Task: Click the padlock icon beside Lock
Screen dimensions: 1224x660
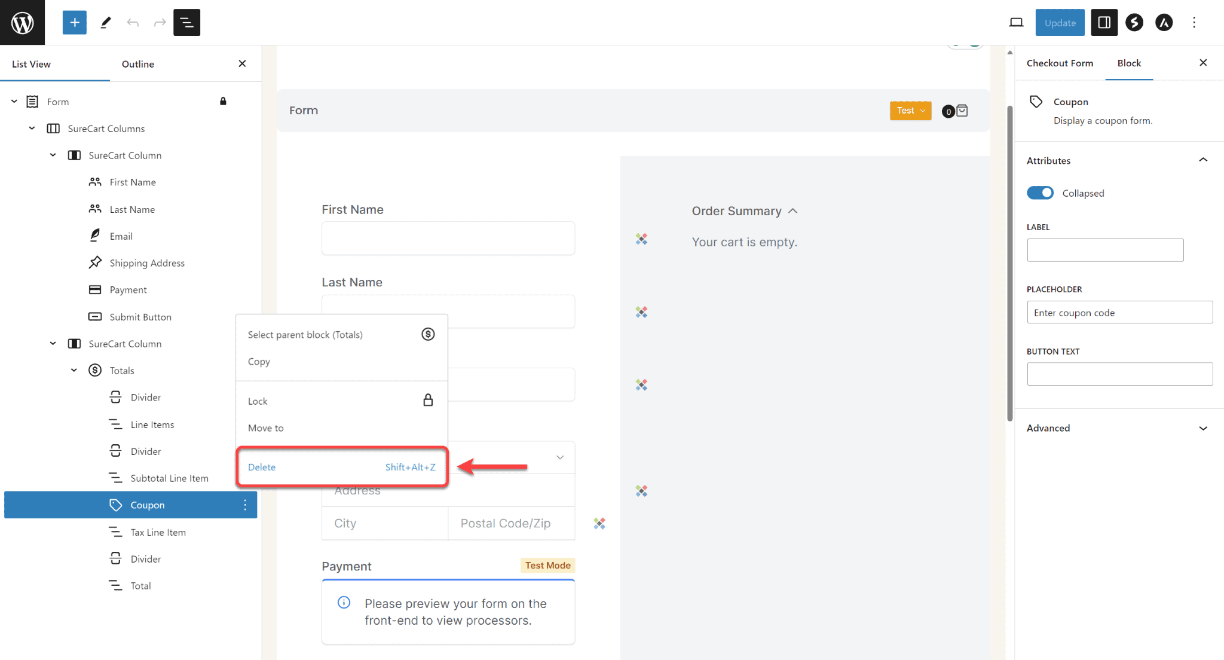Action: [428, 400]
